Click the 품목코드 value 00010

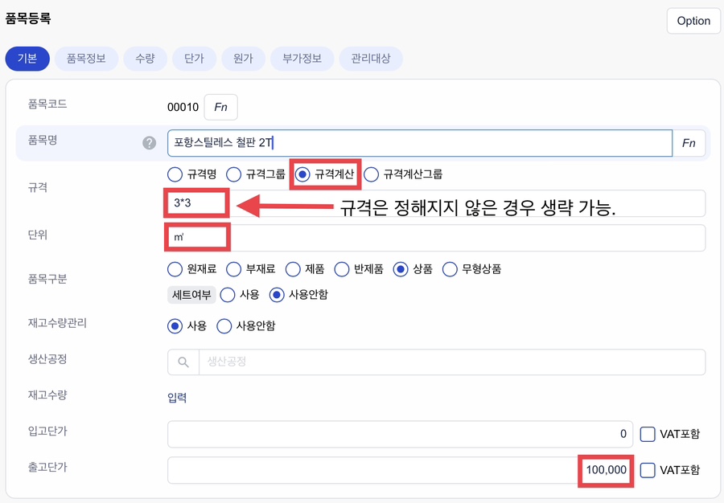(x=183, y=107)
